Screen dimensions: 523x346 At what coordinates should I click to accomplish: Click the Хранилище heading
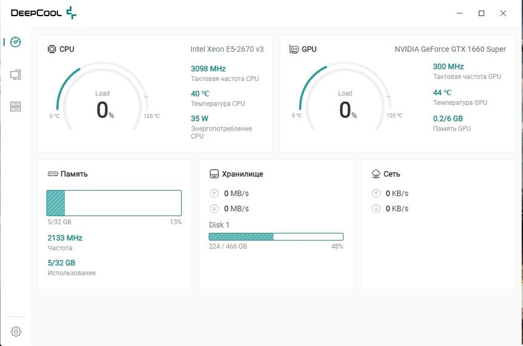click(x=243, y=174)
